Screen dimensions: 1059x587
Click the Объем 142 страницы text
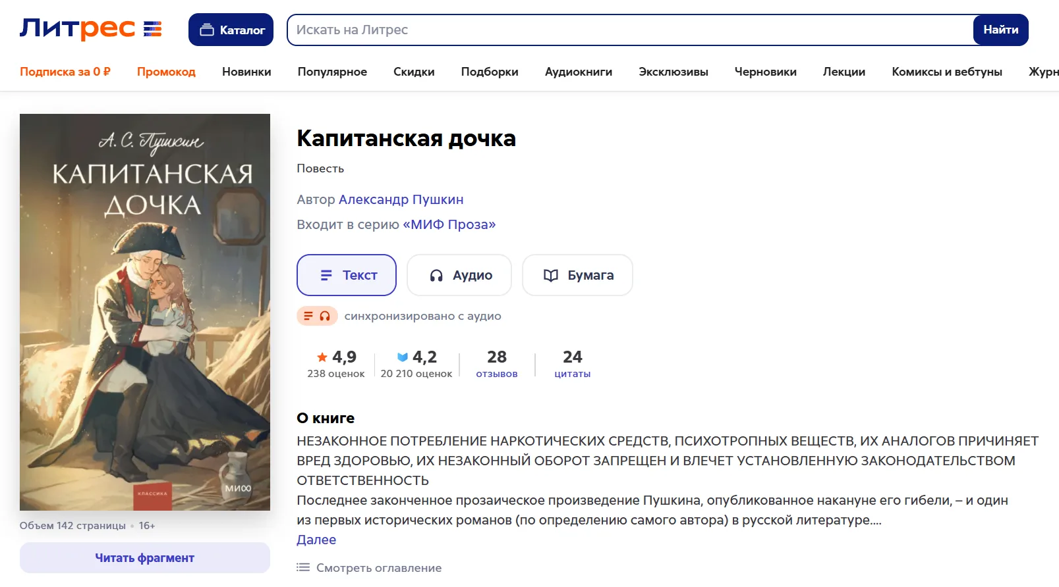click(72, 525)
